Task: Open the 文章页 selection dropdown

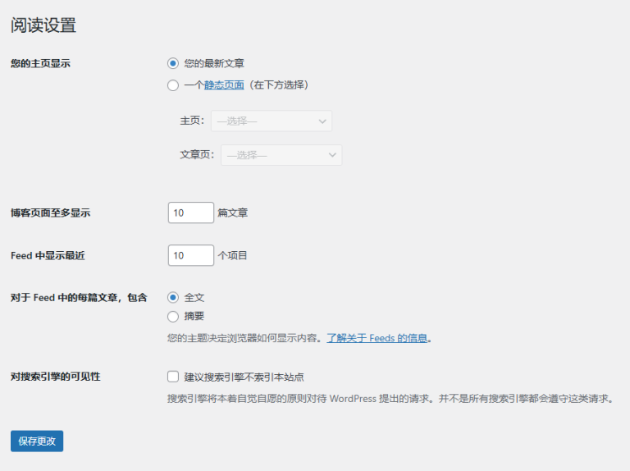Action: pos(281,155)
